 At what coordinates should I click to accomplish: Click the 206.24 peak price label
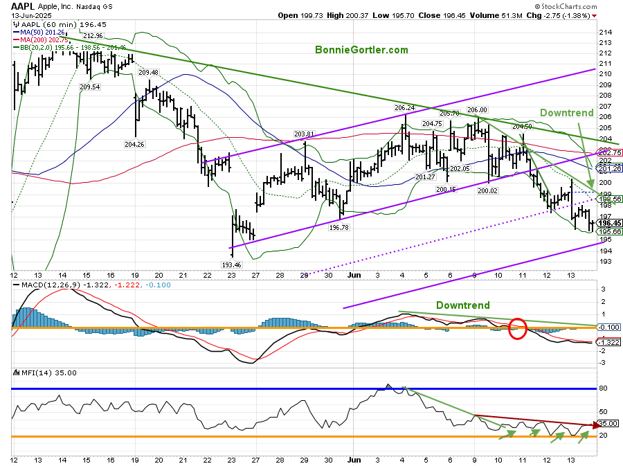click(x=404, y=107)
